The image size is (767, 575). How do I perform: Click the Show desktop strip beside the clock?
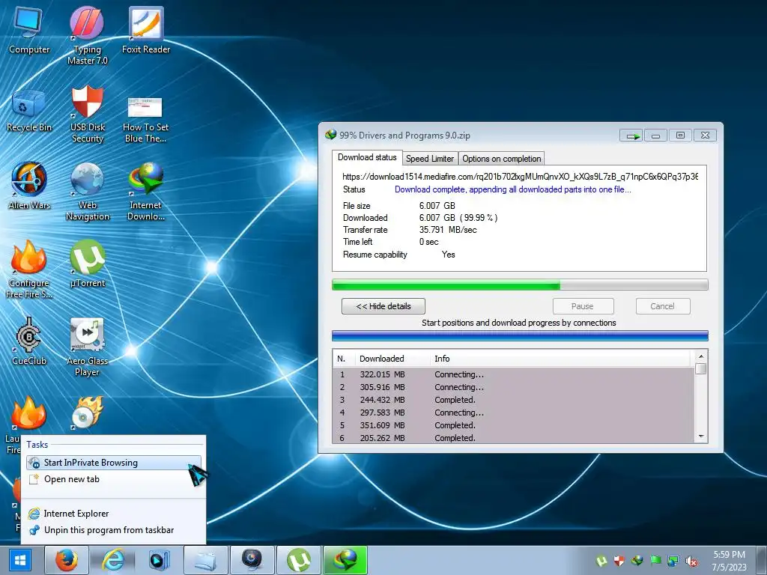coord(762,560)
